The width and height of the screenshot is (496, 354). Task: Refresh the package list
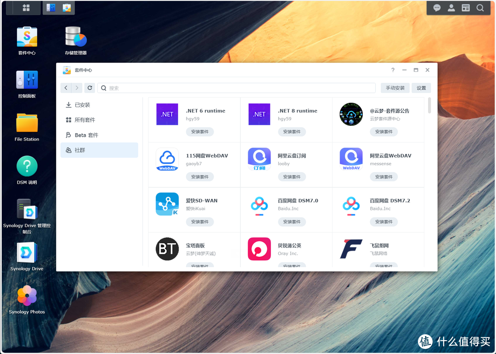pos(90,88)
